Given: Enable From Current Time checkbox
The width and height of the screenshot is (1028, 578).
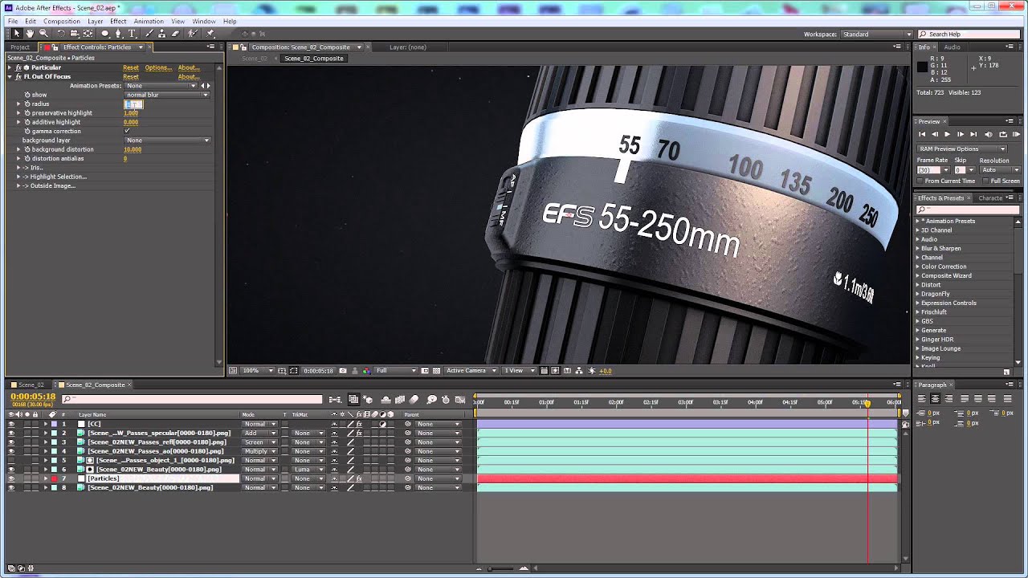Looking at the screenshot, I should 920,181.
